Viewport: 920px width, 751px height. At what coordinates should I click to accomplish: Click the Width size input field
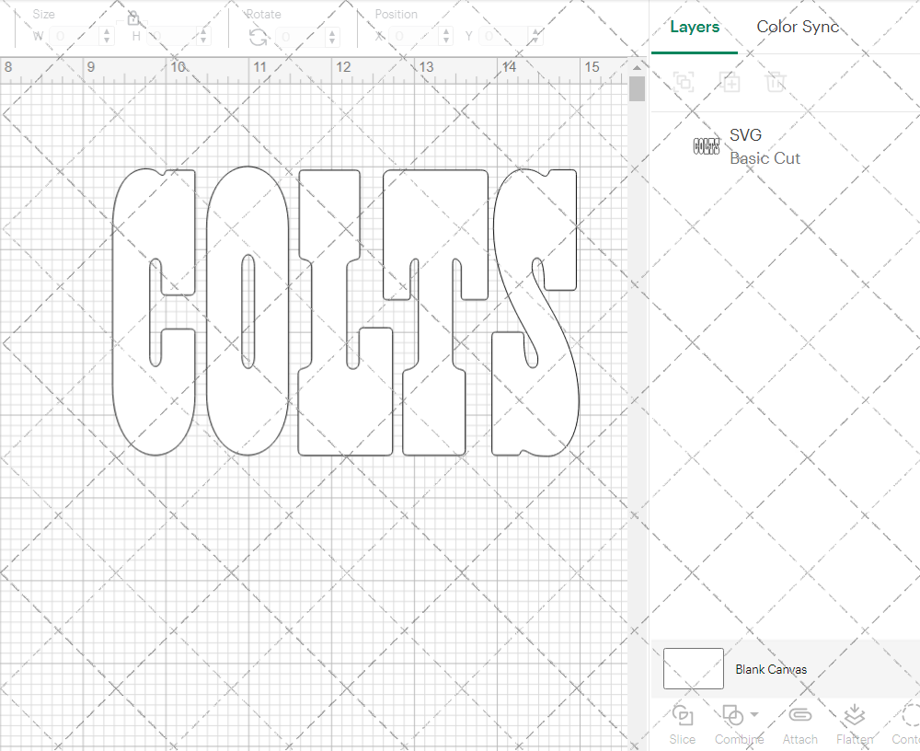[x=75, y=37]
